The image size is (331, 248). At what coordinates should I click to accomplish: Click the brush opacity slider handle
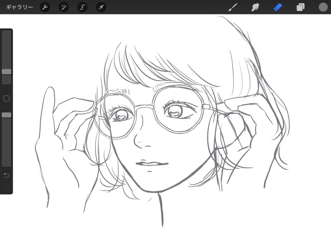(x=6, y=115)
